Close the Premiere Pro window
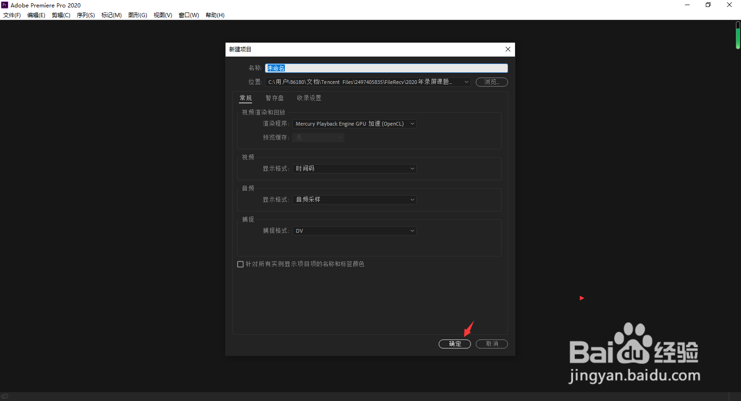741x401 pixels. pos(729,5)
